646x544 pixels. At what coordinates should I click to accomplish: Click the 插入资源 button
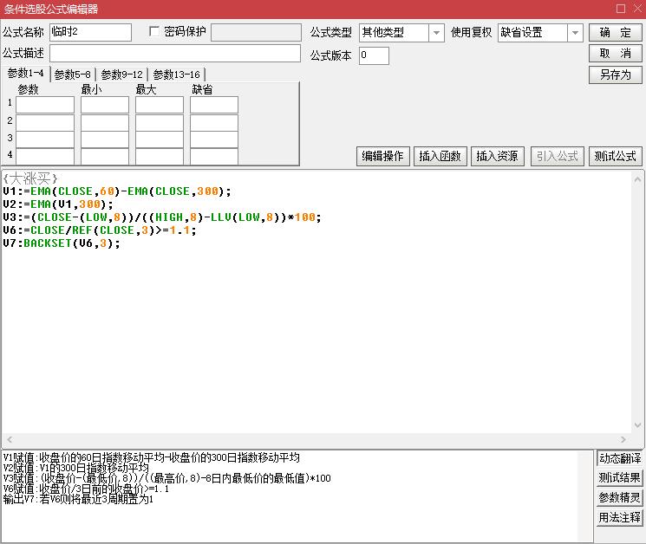coord(497,156)
